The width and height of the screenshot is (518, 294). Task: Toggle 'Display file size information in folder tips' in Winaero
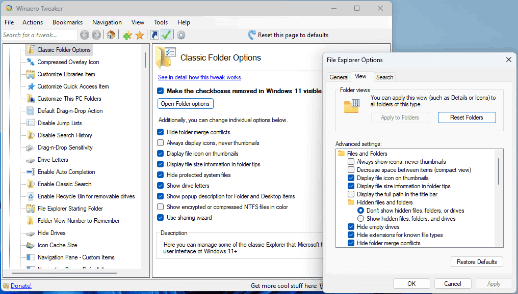coord(161,164)
